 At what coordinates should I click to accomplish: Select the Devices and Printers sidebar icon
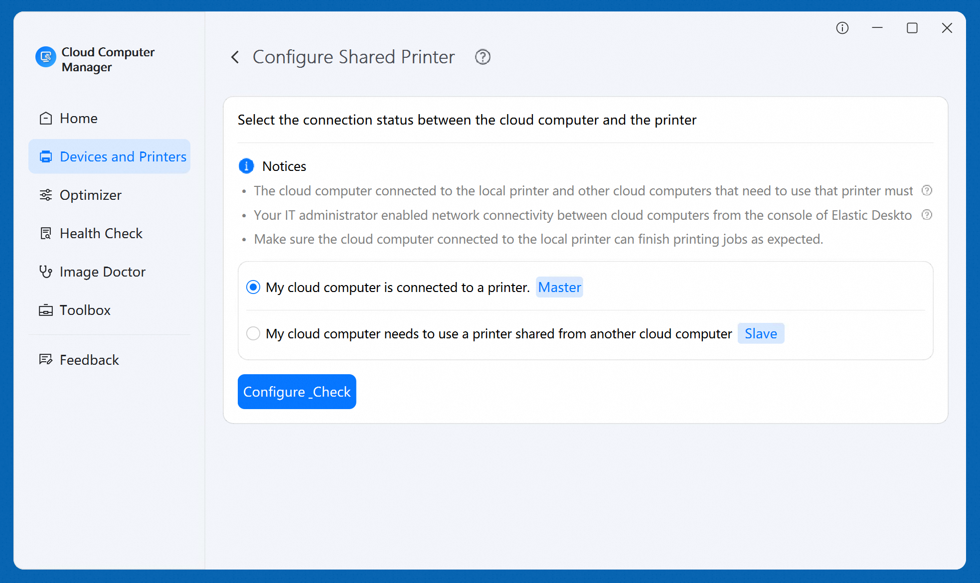tap(46, 156)
